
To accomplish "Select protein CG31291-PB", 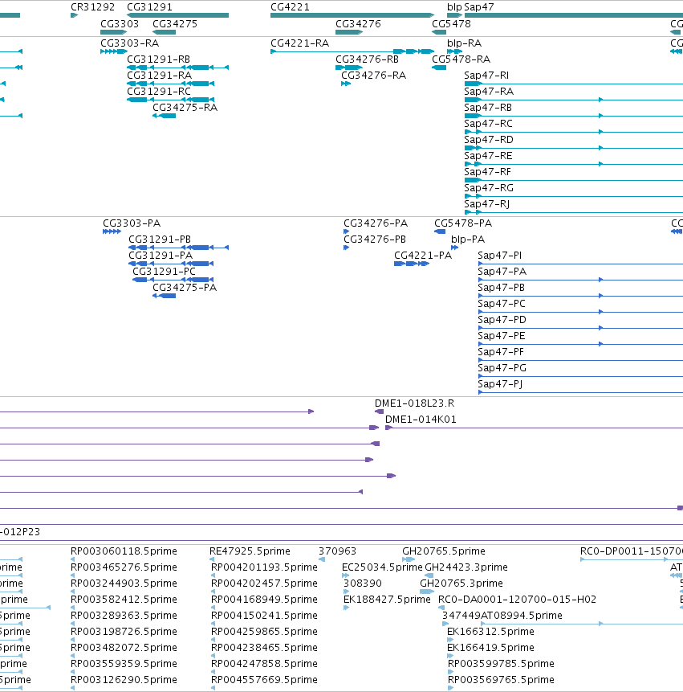I will pos(160,240).
